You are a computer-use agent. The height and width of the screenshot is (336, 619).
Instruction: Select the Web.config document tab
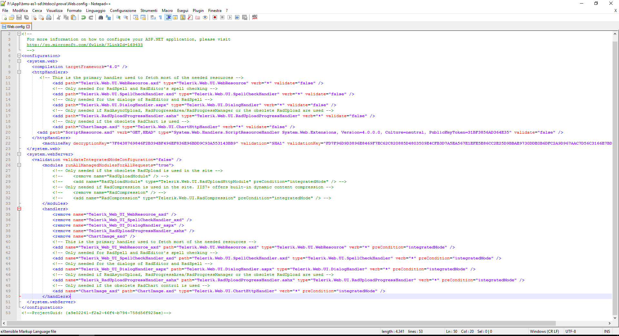16,27
